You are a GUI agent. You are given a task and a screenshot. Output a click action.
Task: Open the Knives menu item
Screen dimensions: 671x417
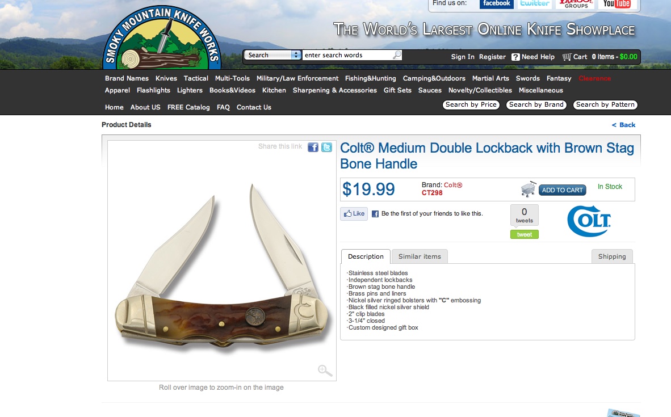(166, 78)
